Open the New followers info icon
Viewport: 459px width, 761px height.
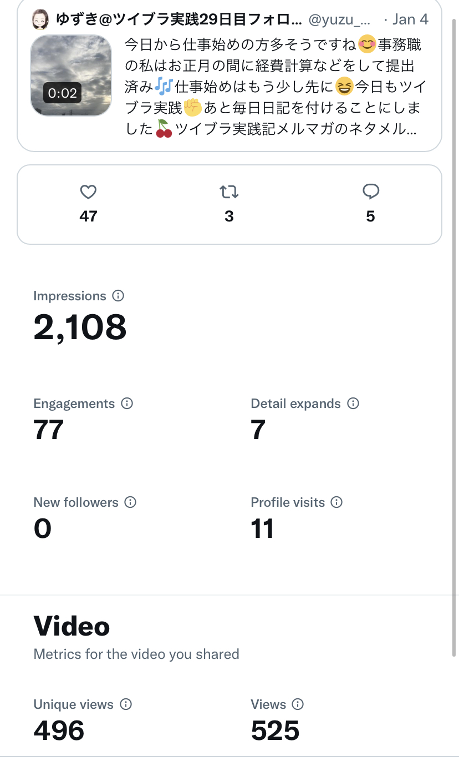coord(130,502)
